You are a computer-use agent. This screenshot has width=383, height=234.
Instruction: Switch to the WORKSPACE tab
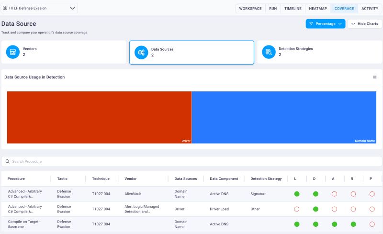tap(250, 9)
